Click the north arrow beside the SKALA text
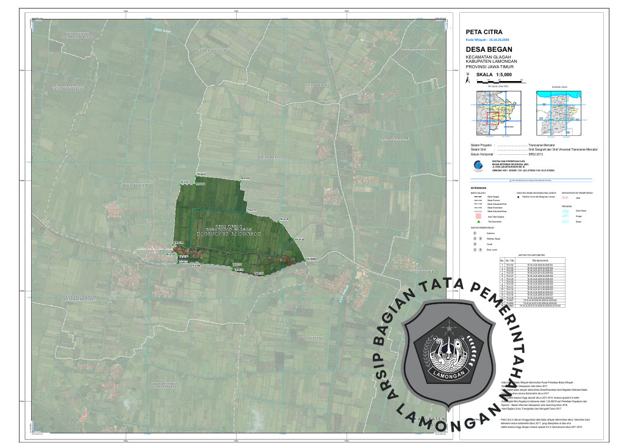632x448 pixels. coord(468,78)
